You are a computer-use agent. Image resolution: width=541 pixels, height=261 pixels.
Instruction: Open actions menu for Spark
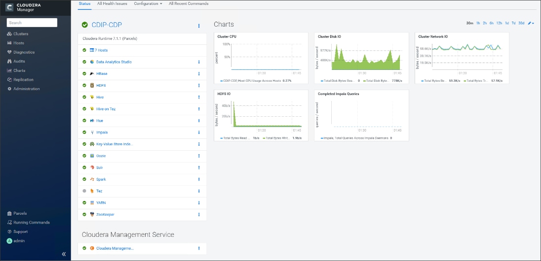pos(199,179)
